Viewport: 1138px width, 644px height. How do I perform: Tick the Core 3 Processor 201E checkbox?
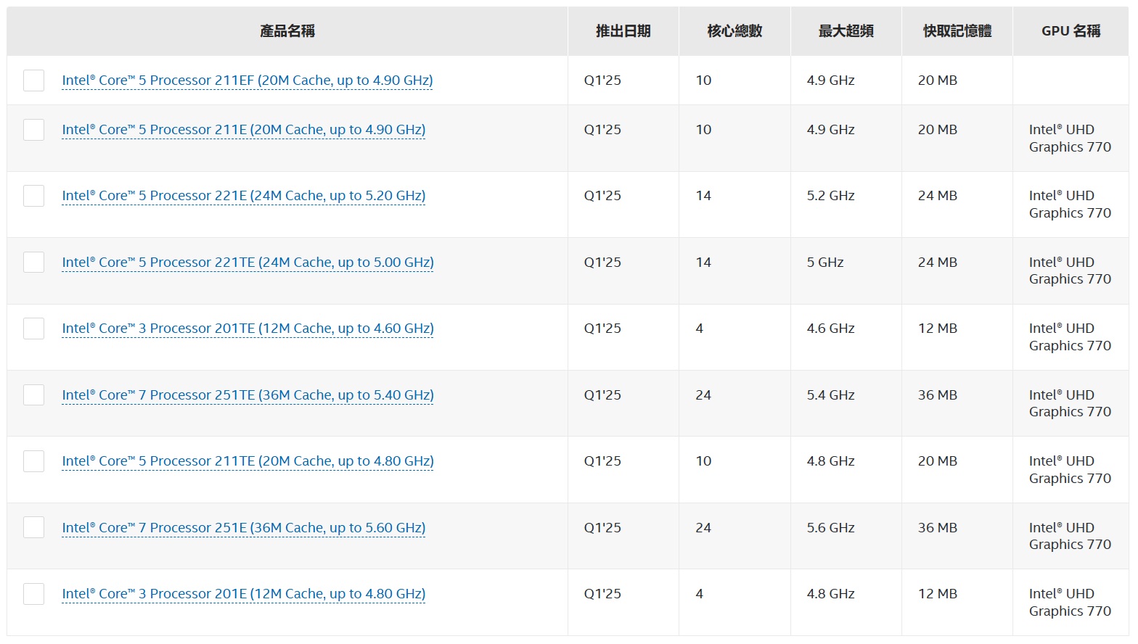pyautogui.click(x=34, y=594)
